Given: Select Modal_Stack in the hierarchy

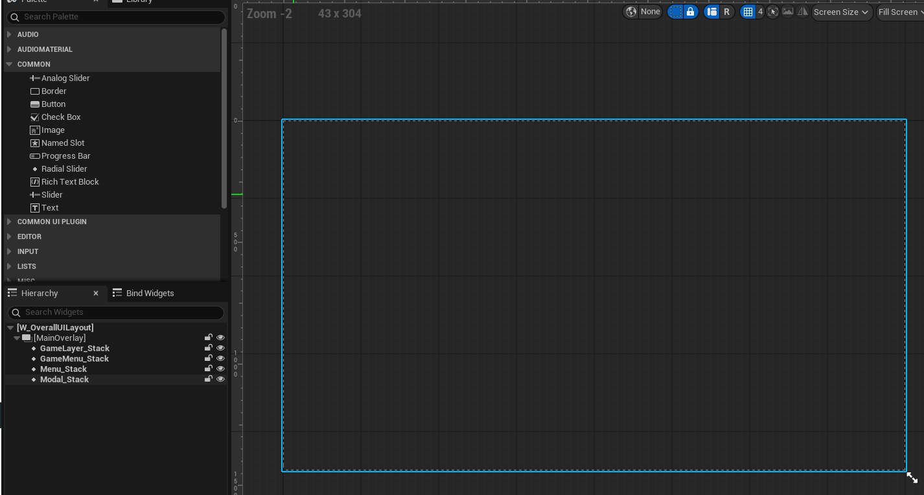Looking at the screenshot, I should 64,380.
